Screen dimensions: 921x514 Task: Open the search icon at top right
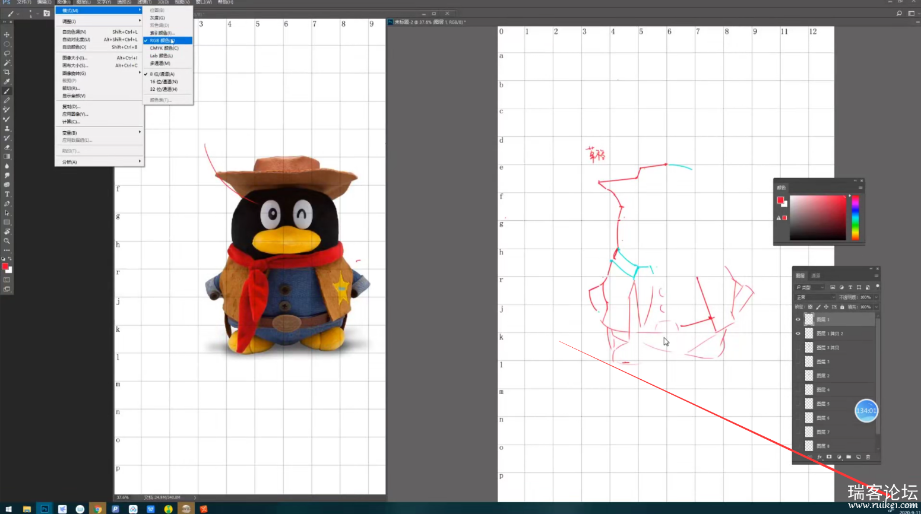pos(899,13)
